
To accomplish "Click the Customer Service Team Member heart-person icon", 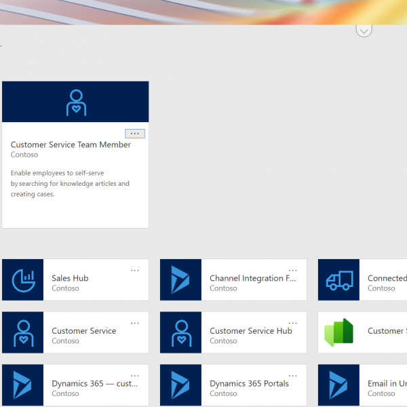I will (76, 103).
